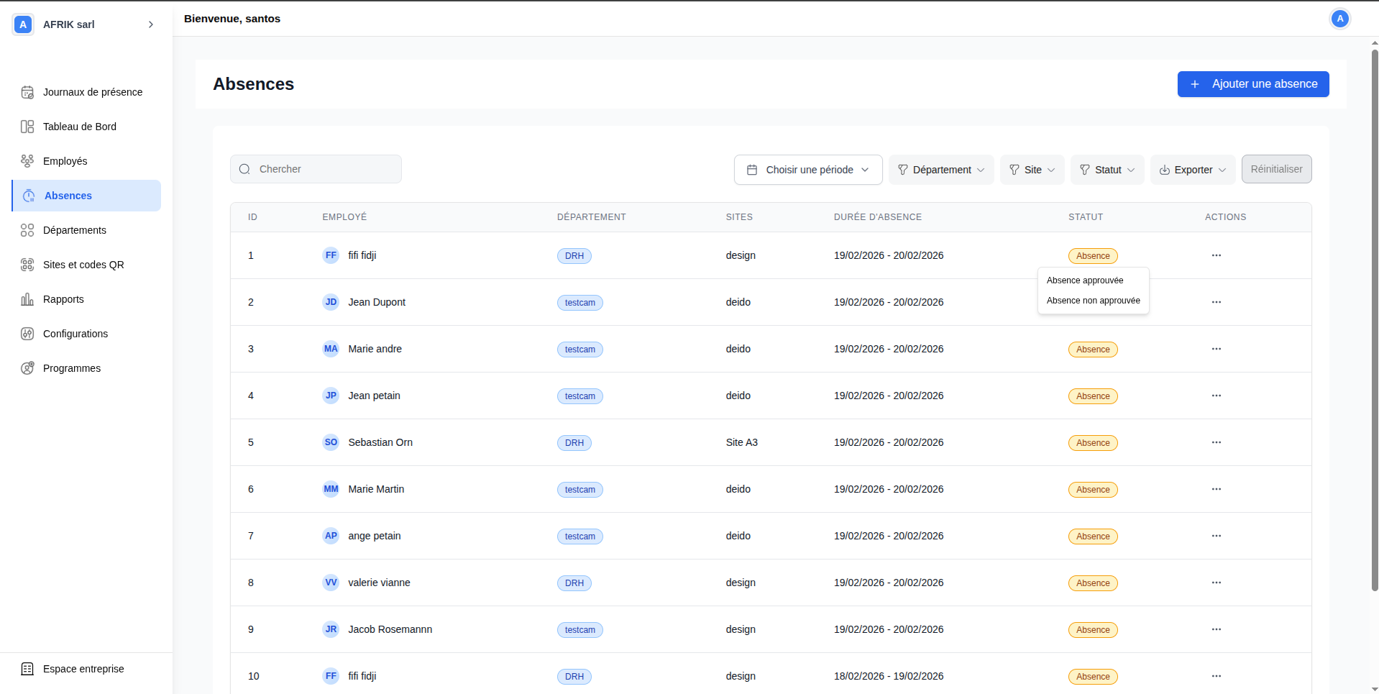Viewport: 1379px width, 694px height.
Task: Click the Rapports bar chart icon
Action: (x=27, y=299)
